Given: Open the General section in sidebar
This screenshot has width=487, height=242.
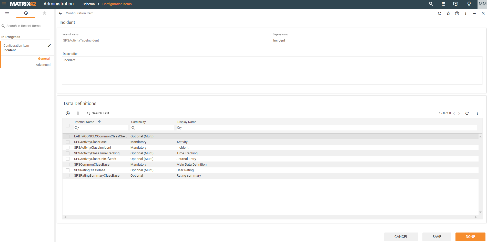Looking at the screenshot, I should pyautogui.click(x=44, y=59).
